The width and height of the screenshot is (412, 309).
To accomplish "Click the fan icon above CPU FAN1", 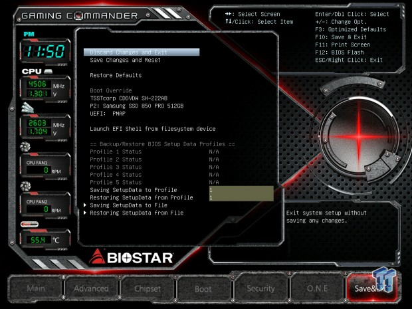I will 25,147.
